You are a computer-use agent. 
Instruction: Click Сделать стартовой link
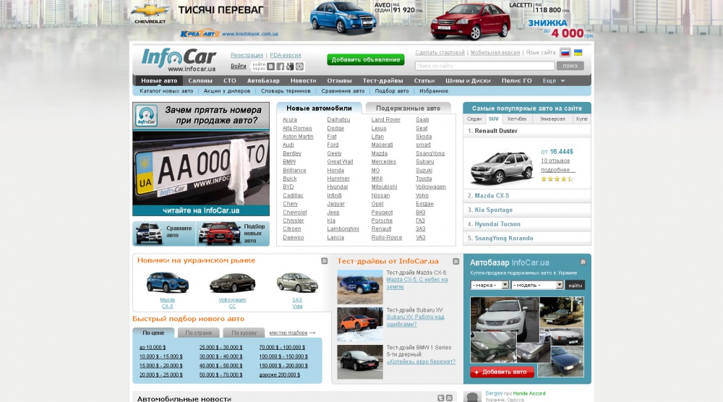[x=440, y=53]
